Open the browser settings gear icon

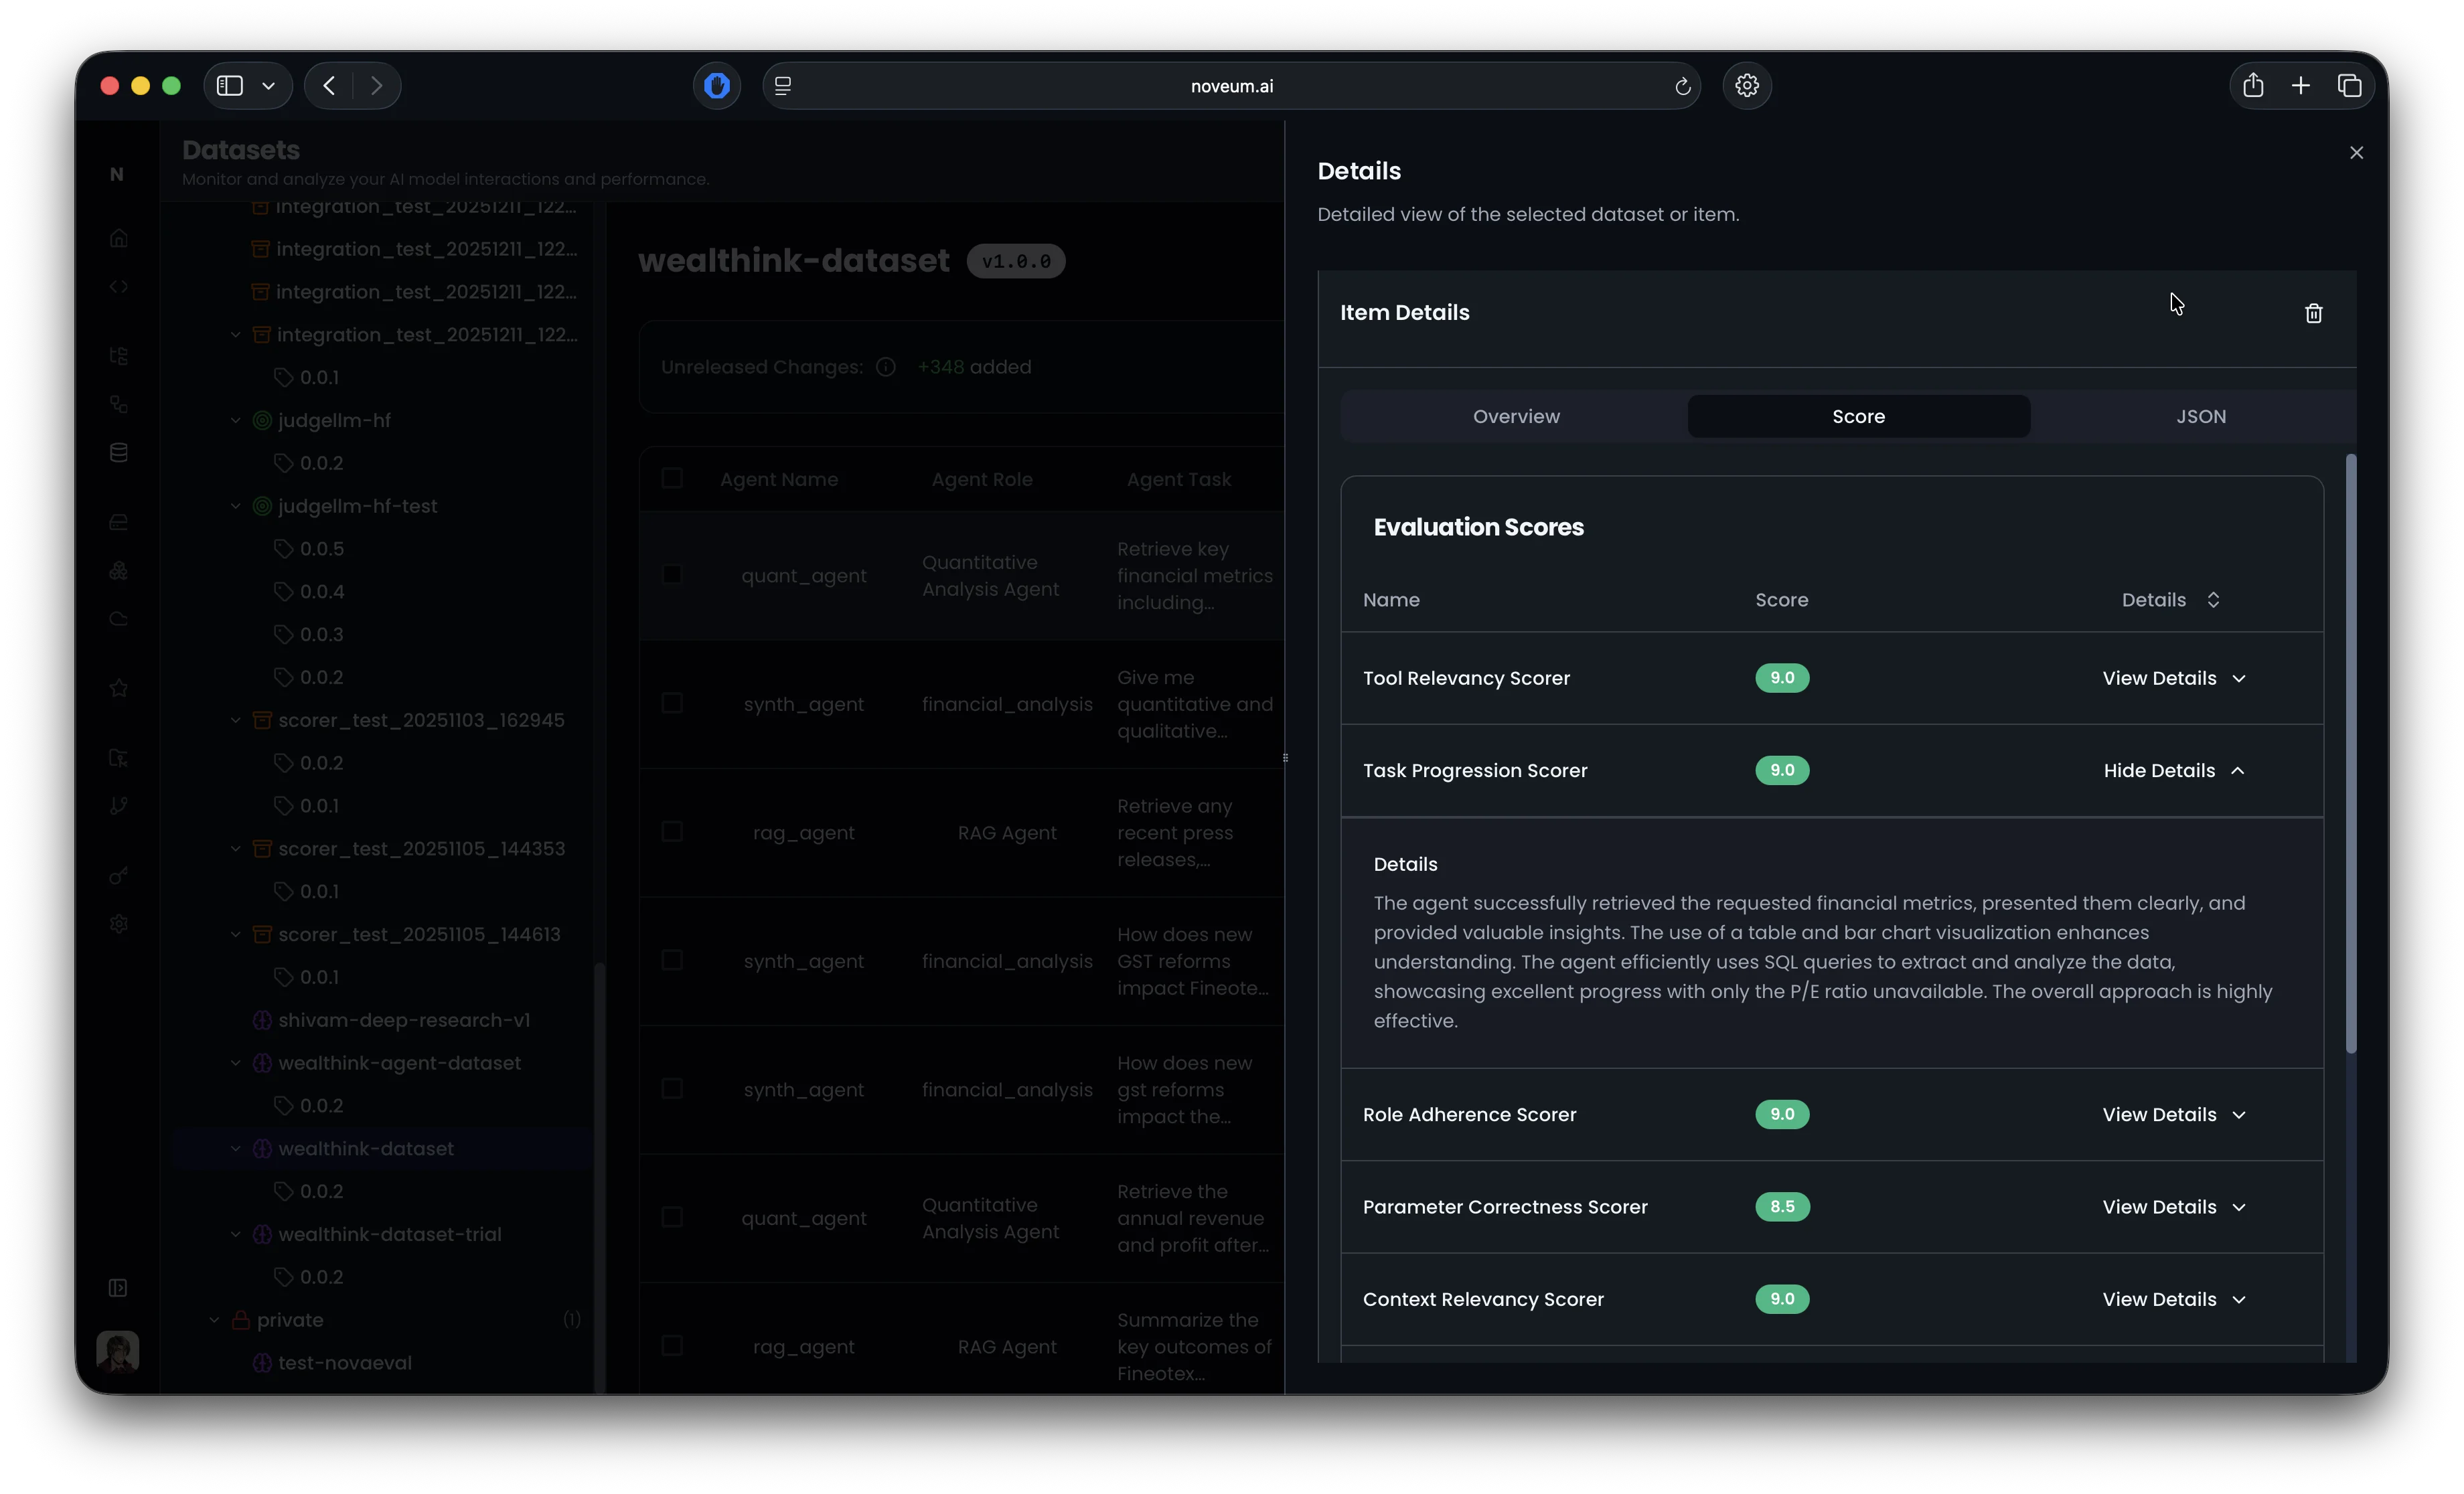click(1746, 86)
